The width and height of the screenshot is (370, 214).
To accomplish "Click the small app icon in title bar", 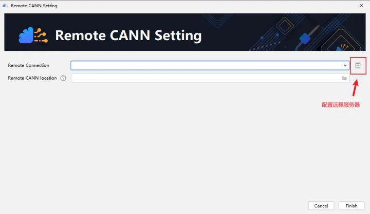I will (x=5, y=6).
